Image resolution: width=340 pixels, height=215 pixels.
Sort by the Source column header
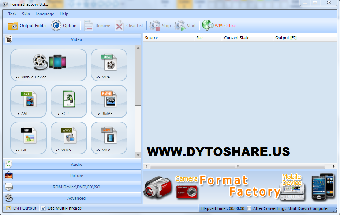[168, 38]
